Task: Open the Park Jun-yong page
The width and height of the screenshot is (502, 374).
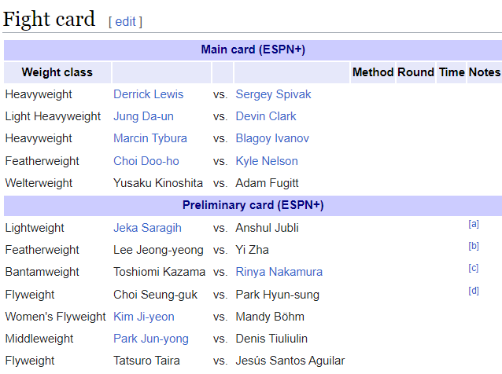Action: (151, 339)
